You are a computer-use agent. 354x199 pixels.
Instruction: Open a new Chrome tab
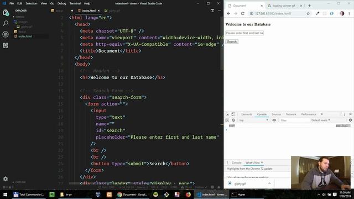309,6
